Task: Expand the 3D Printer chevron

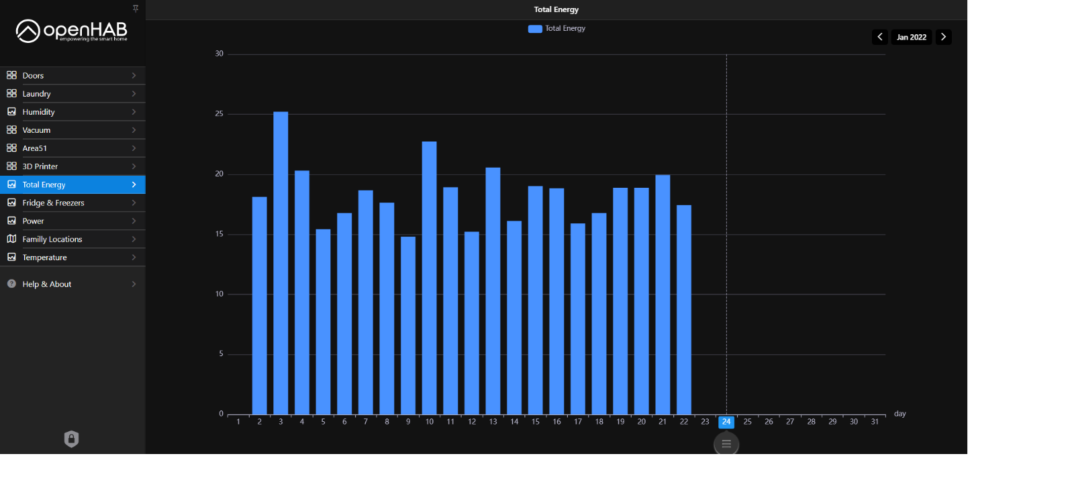Action: 134,166
